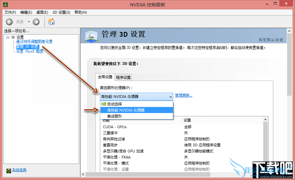Open the 桌面(E) menu
This screenshot has height=180, width=295.
42,12
